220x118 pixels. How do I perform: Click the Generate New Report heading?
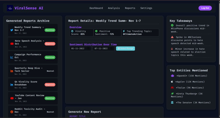(85, 112)
